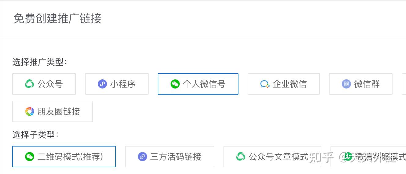Pick 企业微信 as the promotion type
This screenshot has height=174, width=406.
pos(284,84)
